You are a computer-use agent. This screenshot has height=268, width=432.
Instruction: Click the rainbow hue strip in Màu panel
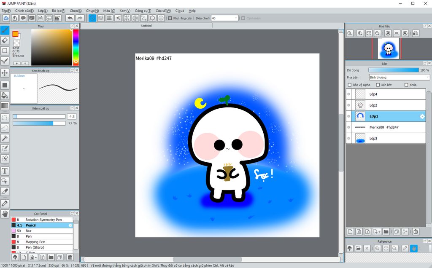coord(76,47)
